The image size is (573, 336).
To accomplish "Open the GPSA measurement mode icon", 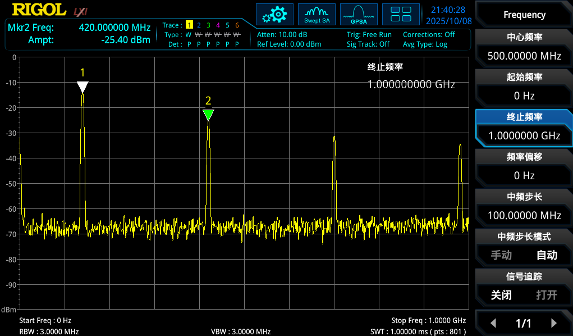I will coord(359,15).
